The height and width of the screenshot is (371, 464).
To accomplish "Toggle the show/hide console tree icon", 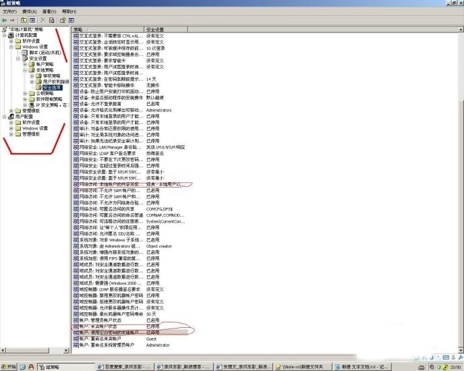I will click(32, 20).
